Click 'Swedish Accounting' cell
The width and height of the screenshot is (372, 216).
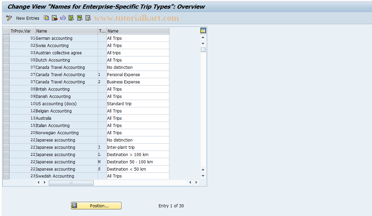pos(67,176)
